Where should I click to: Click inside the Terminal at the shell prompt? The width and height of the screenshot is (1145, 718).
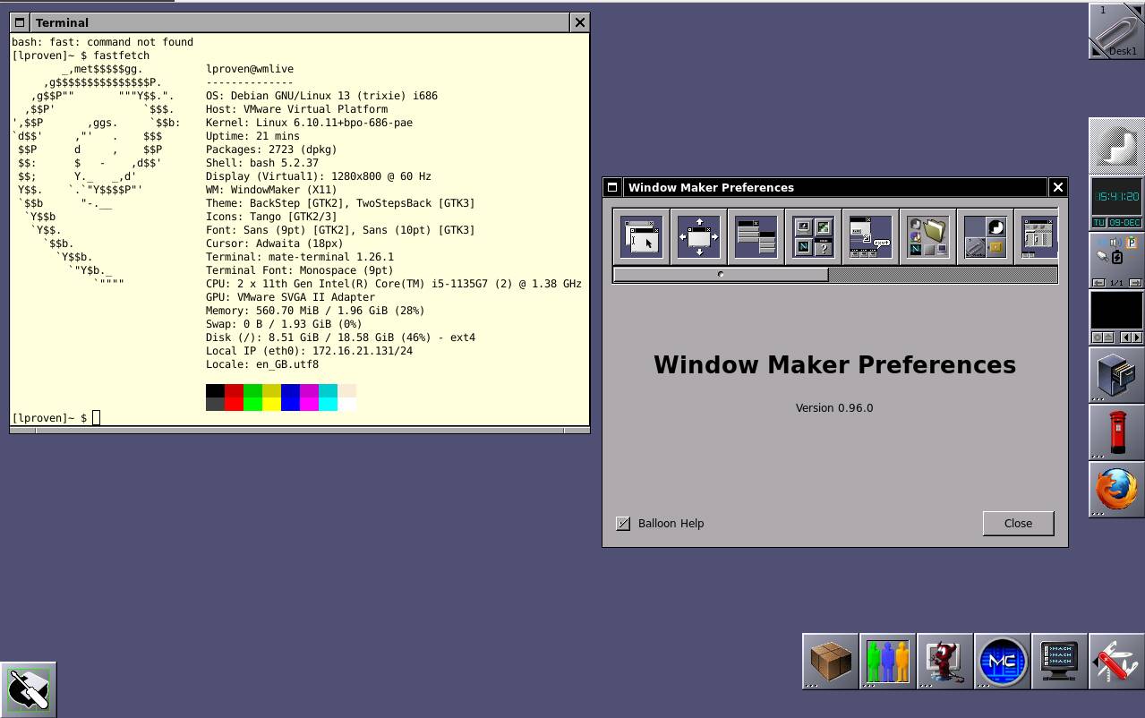[x=96, y=417]
